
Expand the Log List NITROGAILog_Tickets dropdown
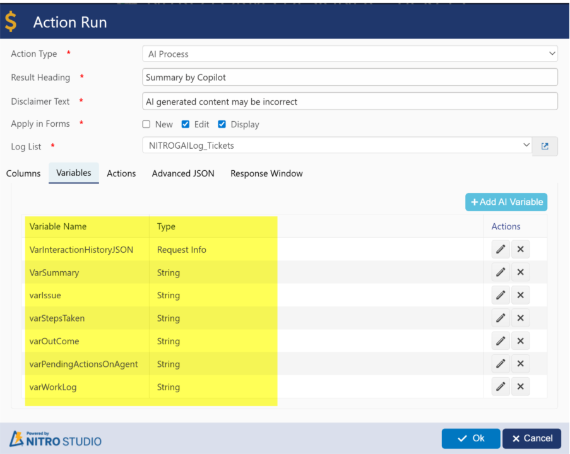coord(336,146)
